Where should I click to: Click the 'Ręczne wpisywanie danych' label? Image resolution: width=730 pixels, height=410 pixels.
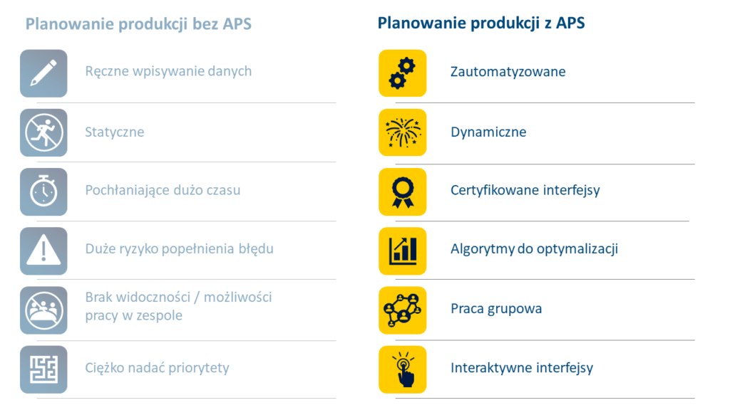pos(168,71)
